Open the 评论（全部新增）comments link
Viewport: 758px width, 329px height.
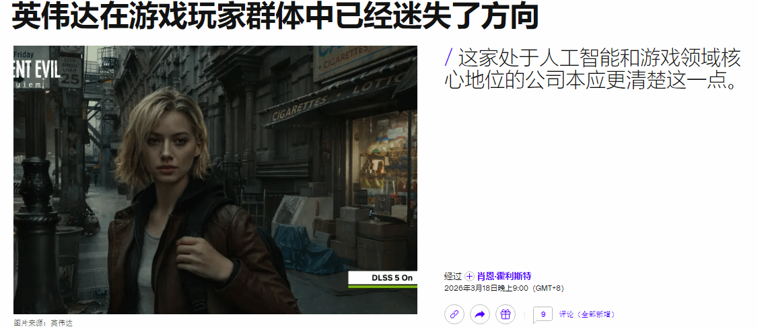point(586,314)
